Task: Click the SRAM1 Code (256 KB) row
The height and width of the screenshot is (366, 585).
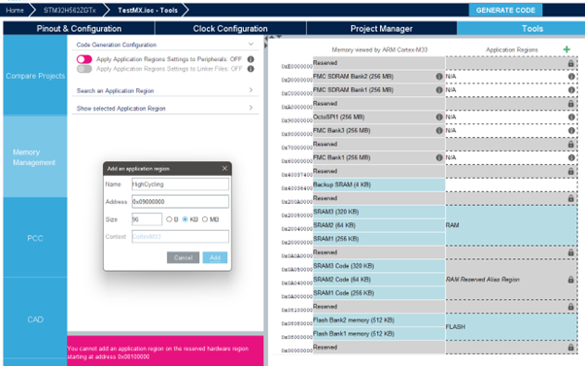Action: point(379,293)
